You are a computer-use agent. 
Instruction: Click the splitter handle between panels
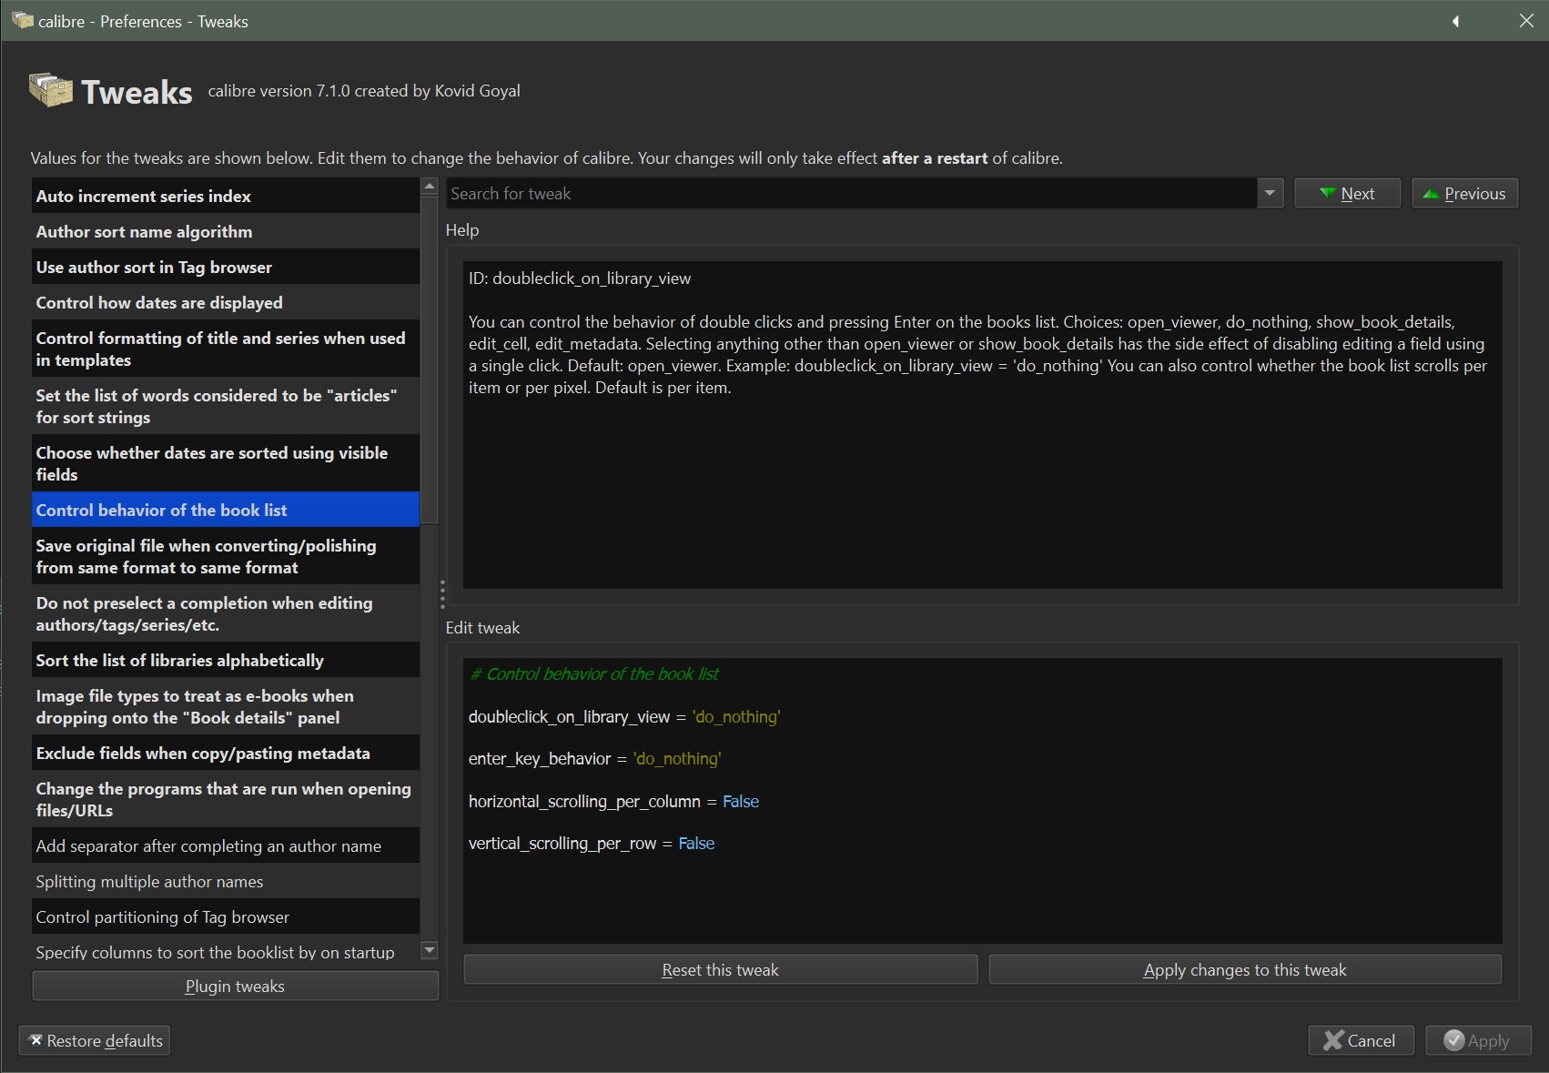point(442,594)
